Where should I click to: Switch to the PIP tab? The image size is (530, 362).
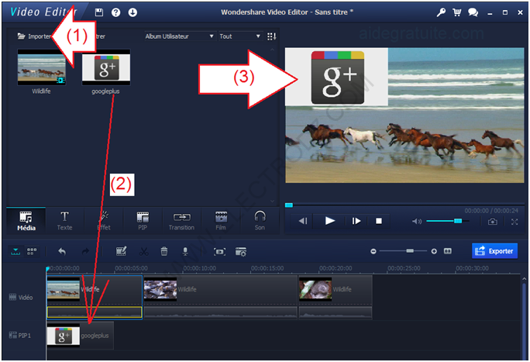[x=143, y=221]
